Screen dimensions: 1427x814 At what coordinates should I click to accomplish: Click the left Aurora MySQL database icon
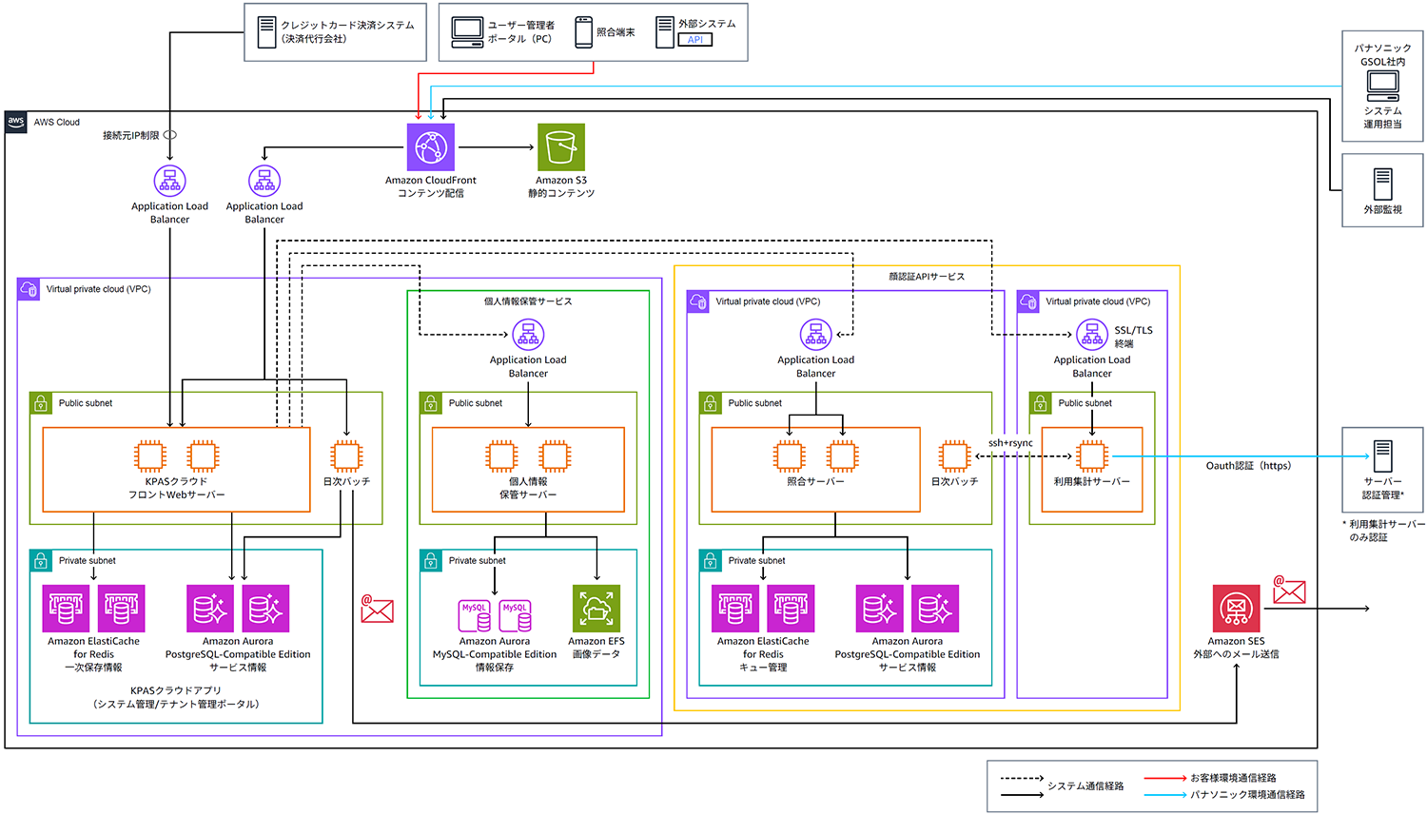(475, 616)
